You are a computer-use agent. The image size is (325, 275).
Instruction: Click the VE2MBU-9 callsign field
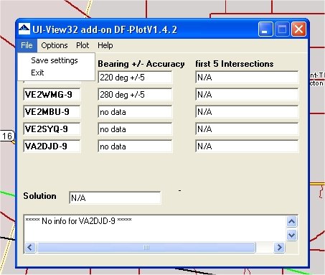point(52,111)
